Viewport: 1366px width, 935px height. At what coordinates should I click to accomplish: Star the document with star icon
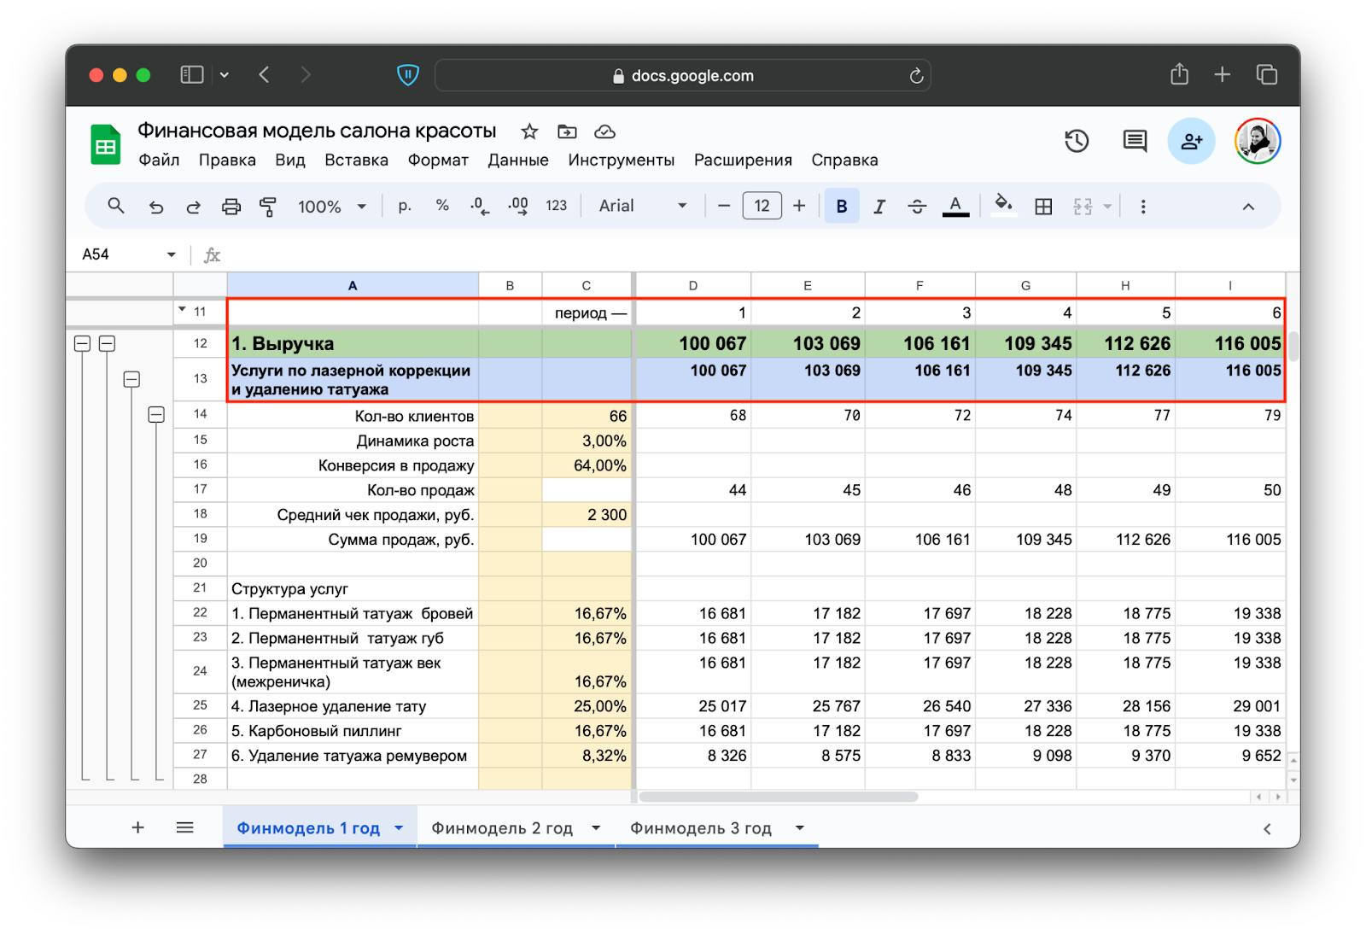529,131
